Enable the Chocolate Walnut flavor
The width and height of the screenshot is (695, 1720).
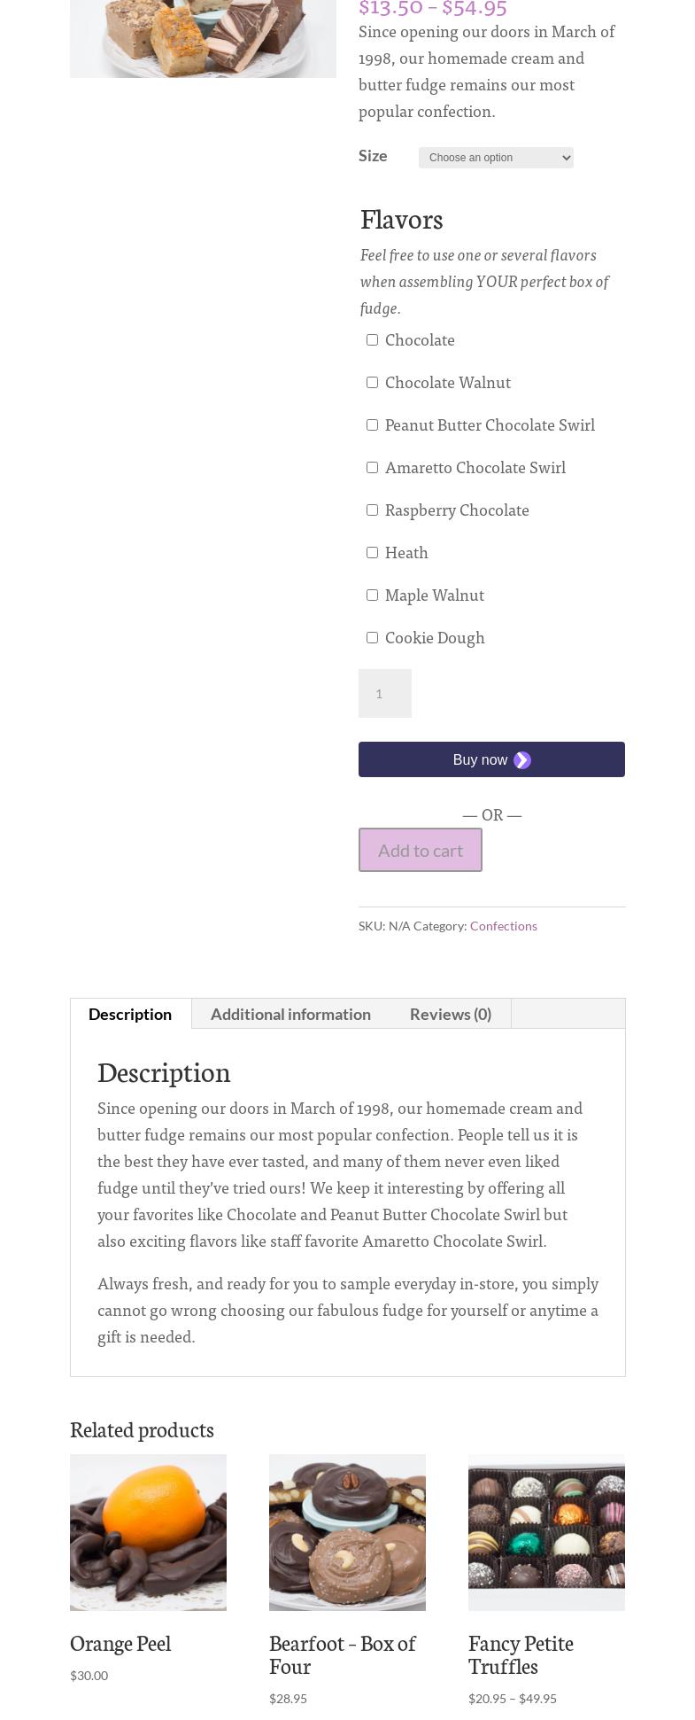(372, 383)
